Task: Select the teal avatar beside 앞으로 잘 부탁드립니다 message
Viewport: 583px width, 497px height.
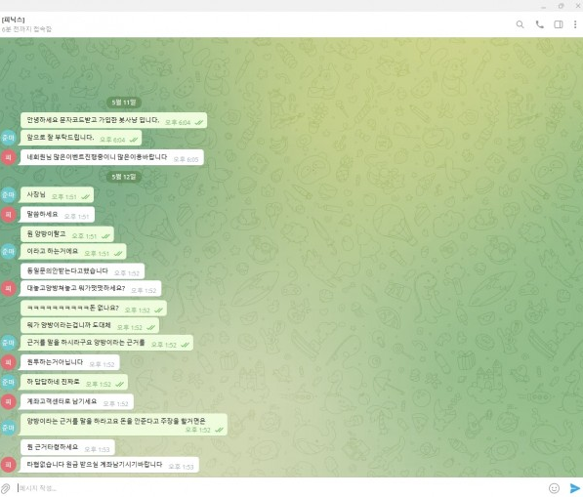Action: click(x=8, y=138)
